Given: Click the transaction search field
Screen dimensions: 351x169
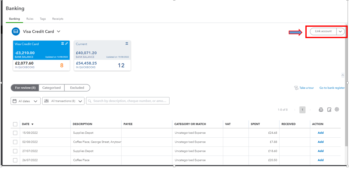Looking at the screenshot, I should (x=128, y=101).
